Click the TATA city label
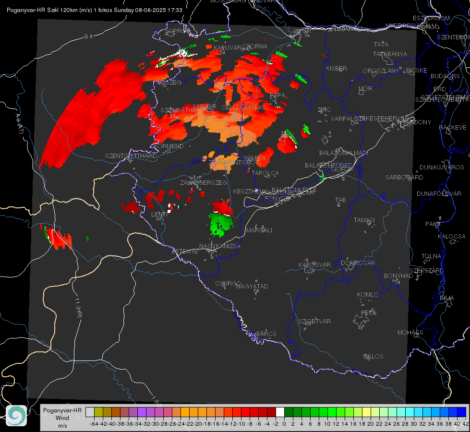The width and height of the screenshot is (470, 432). (x=381, y=44)
